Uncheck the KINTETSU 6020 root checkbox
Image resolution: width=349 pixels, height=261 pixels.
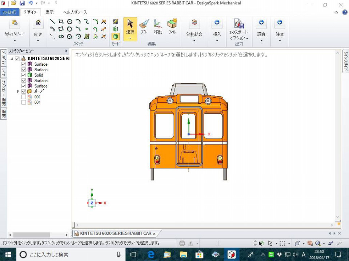pos(17,59)
